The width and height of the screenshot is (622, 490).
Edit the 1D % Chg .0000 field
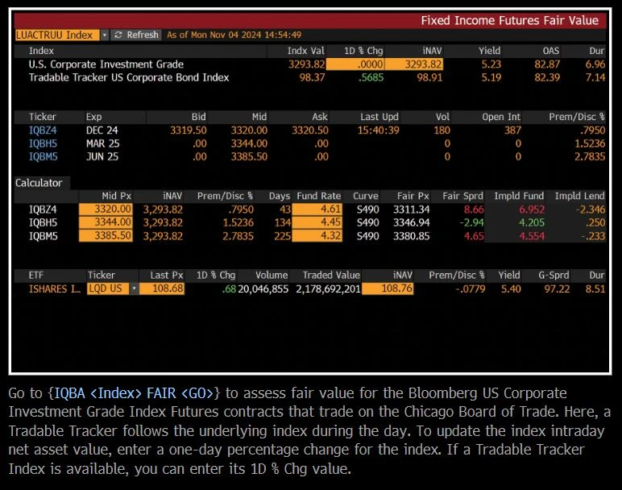click(362, 64)
